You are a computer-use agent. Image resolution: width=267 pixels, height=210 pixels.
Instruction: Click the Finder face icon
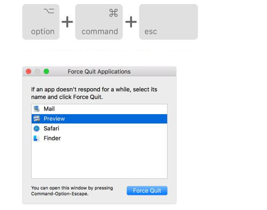[x=36, y=138]
